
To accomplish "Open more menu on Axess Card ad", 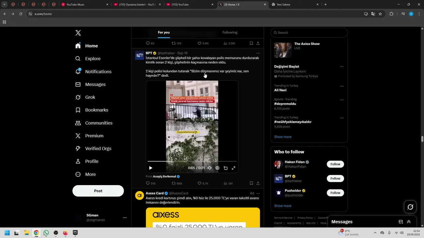I will [x=258, y=193].
